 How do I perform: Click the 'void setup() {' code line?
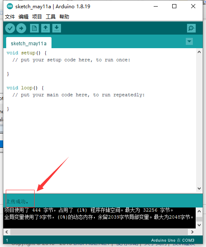27,53
